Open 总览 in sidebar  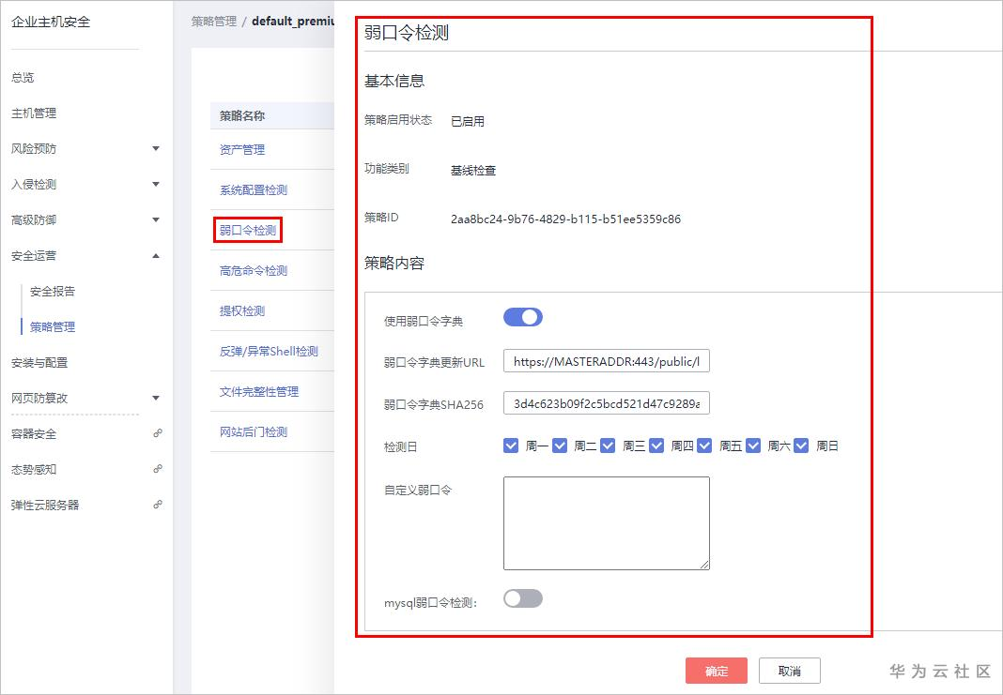click(23, 77)
